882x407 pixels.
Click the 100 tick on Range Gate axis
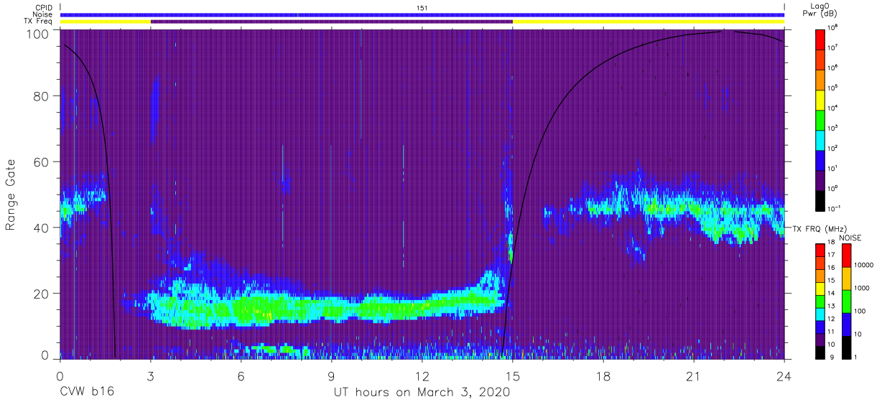tap(37, 33)
